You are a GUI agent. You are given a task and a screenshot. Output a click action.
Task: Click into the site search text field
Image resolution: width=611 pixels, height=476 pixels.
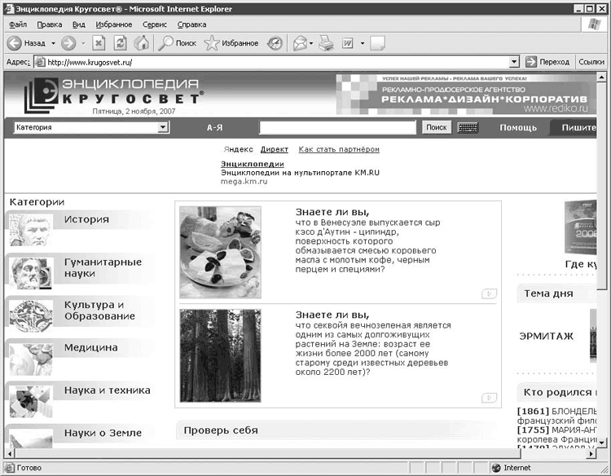[338, 128]
